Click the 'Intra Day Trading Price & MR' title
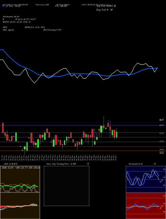The height and width of the screenshot is (219, 166). [61, 164]
